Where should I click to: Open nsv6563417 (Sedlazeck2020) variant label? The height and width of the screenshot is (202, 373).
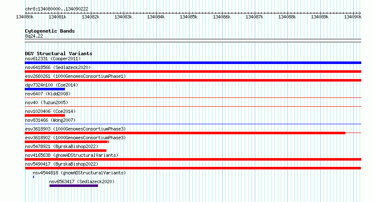click(x=82, y=182)
